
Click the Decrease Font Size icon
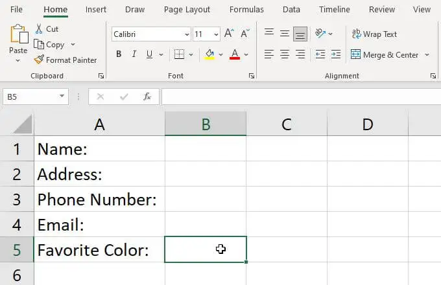click(x=245, y=34)
